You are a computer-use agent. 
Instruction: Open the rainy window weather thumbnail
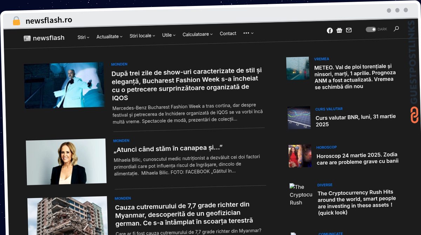pyautogui.click(x=298, y=68)
